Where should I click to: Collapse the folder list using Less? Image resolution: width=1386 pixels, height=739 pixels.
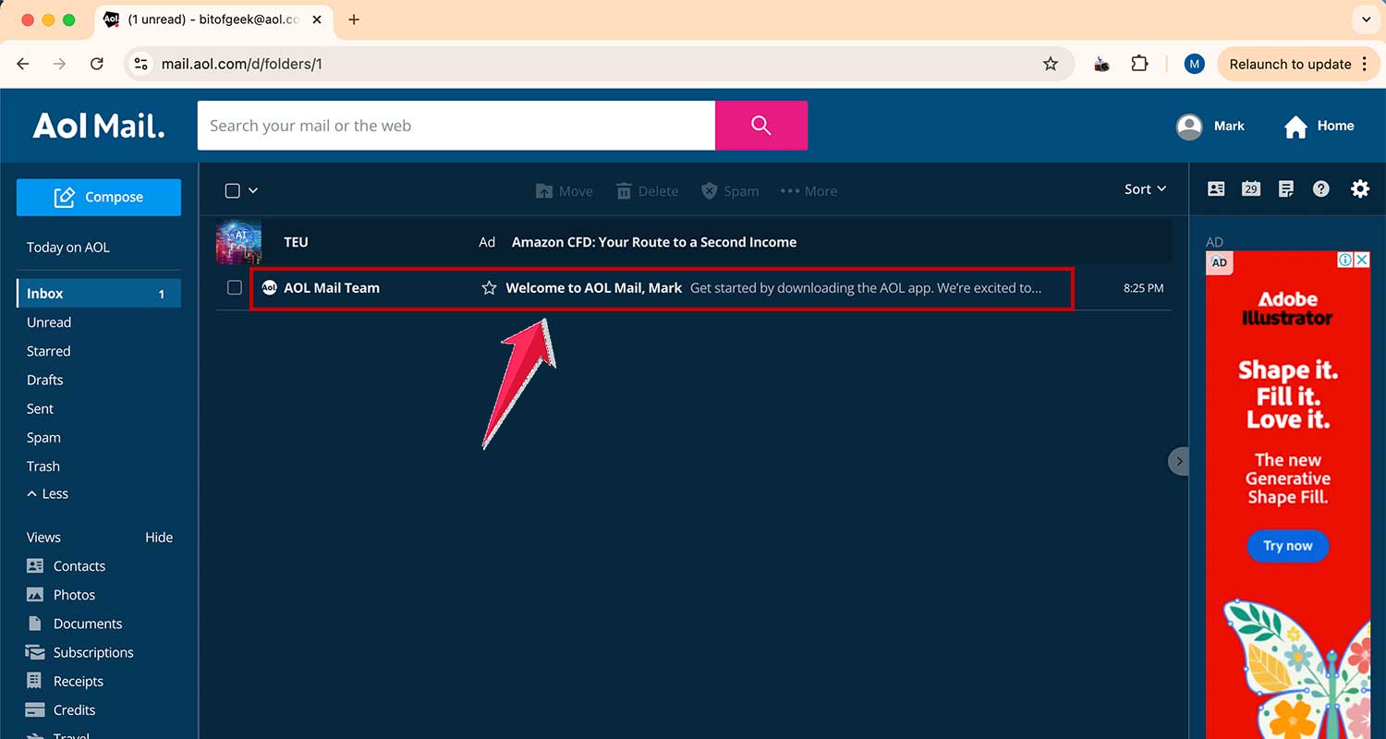[47, 493]
